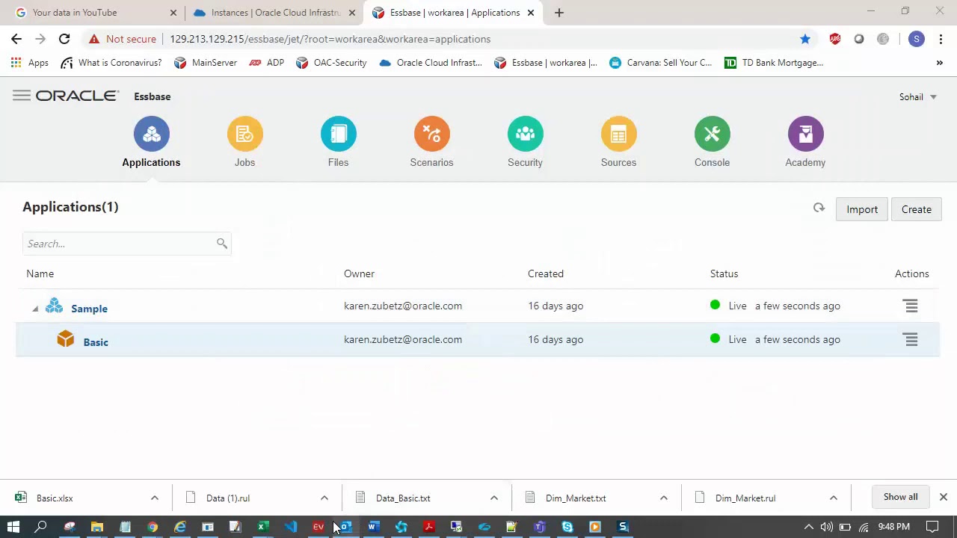Open the Academy icon
The height and width of the screenshot is (538, 957).
(x=805, y=134)
